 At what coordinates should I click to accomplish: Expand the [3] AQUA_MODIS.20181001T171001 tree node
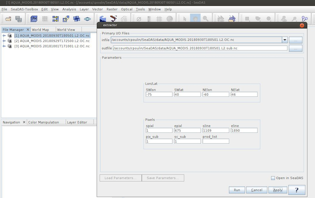click(4, 46)
